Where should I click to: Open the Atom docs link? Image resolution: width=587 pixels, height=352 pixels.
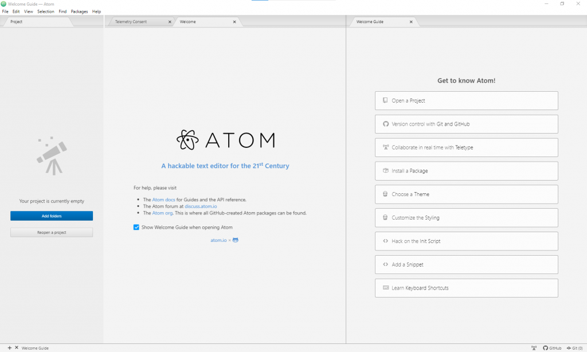click(x=163, y=200)
